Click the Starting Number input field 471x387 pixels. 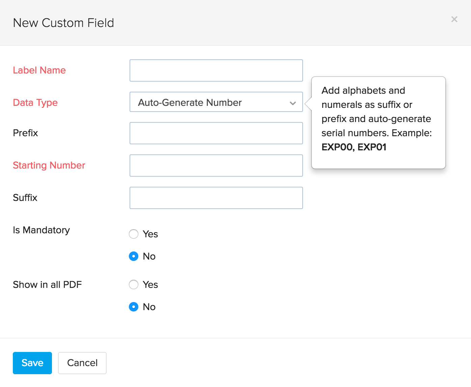pyautogui.click(x=216, y=166)
